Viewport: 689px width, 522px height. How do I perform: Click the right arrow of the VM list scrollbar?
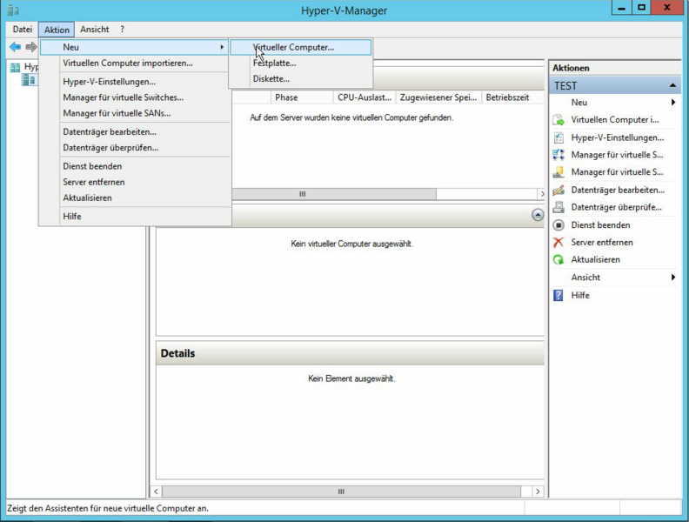(x=541, y=194)
